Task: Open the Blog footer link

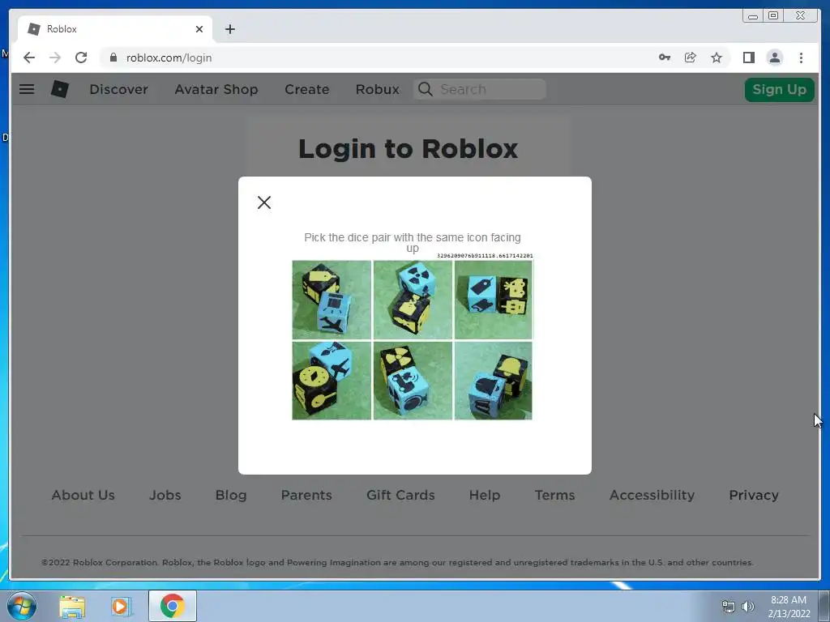Action: click(231, 495)
